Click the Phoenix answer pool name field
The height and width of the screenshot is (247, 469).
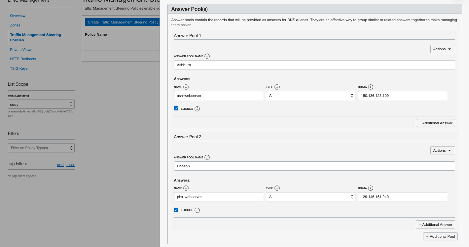coord(314,166)
